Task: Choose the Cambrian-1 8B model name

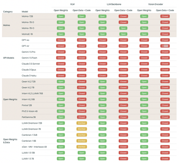Action: tap(29, 141)
